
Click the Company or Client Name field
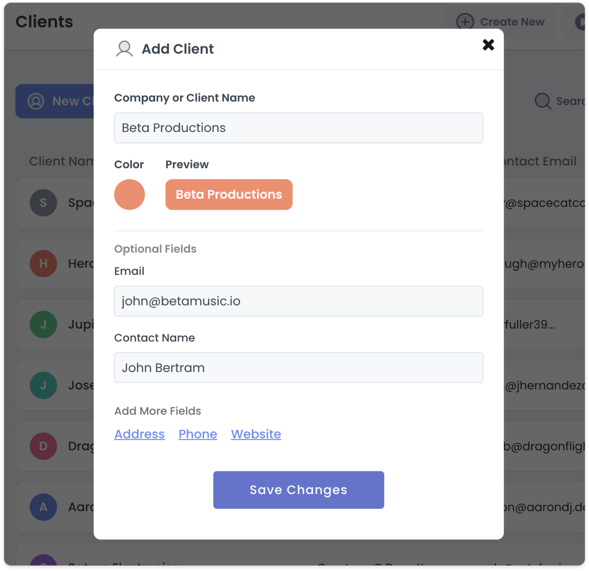(x=298, y=127)
